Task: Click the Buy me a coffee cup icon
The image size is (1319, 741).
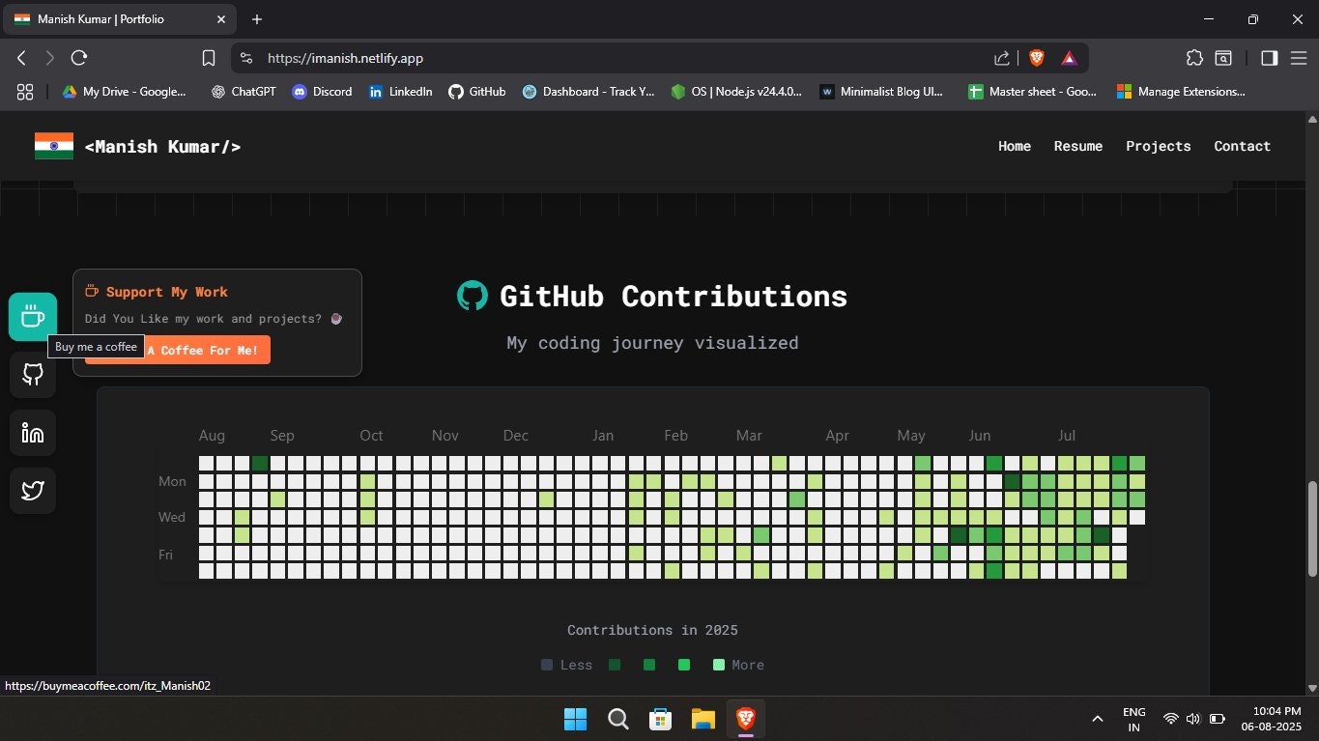Action: point(33,316)
